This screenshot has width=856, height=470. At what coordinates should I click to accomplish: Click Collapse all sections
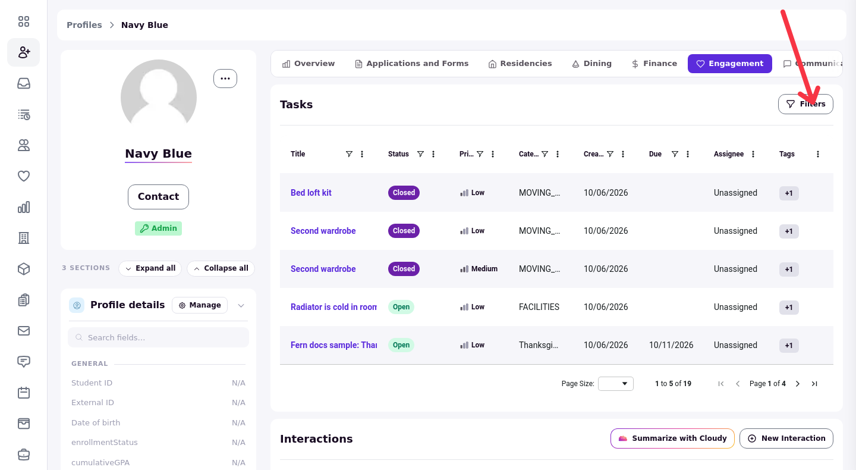221,268
